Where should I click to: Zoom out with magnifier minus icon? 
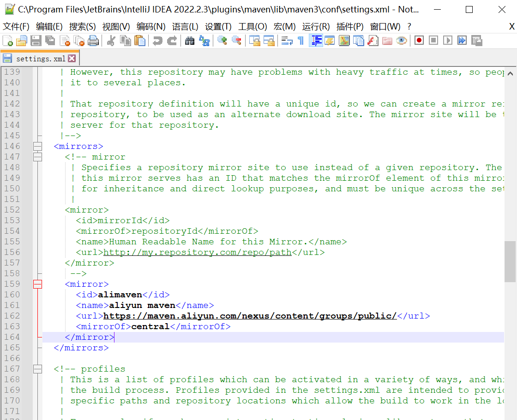pos(236,41)
